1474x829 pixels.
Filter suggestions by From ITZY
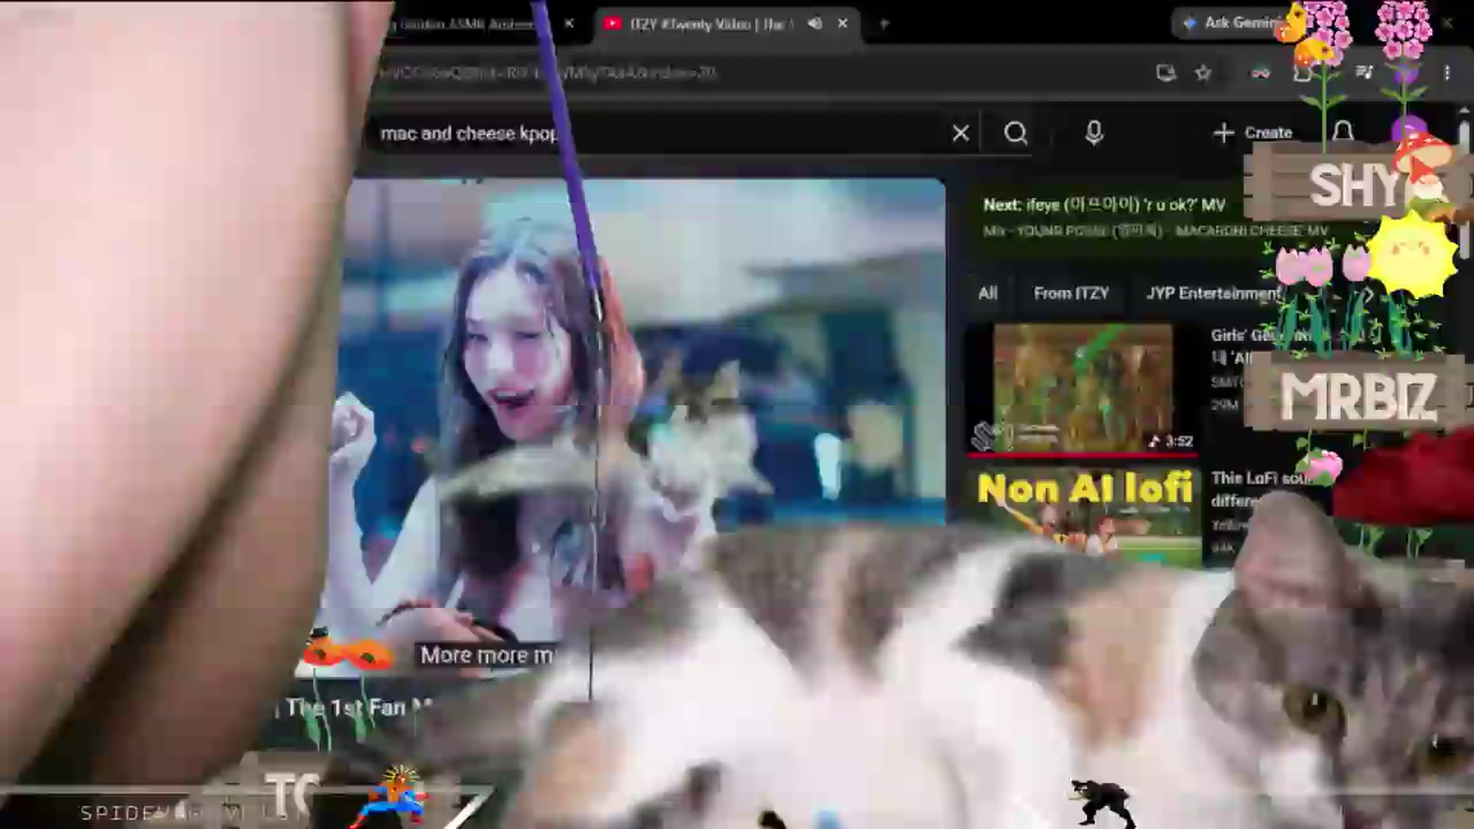coord(1071,293)
